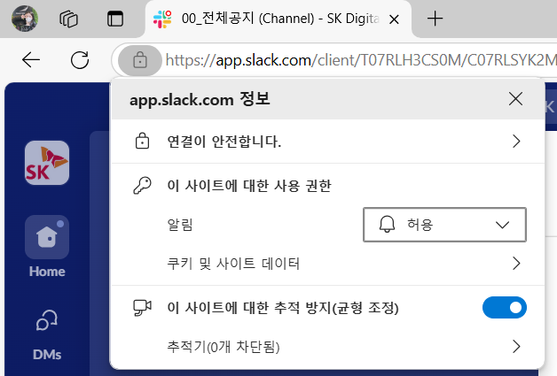Select the 00_전체공지 Slack tab

pos(278,19)
